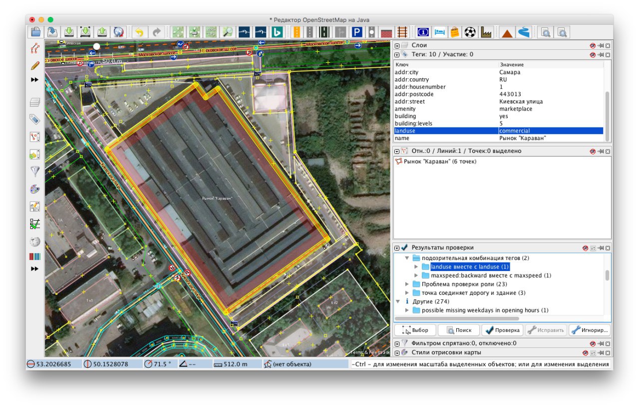Activate the select objects tool
The height and width of the screenshot is (407, 639).
35,48
